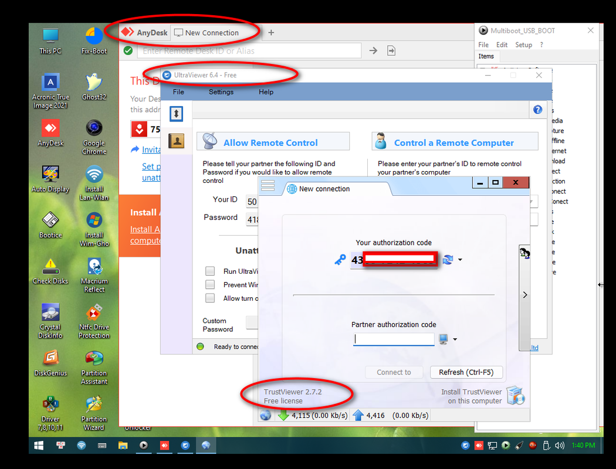Launch Google Chrome from the desktop
This screenshot has height=469, width=616.
pos(94,137)
